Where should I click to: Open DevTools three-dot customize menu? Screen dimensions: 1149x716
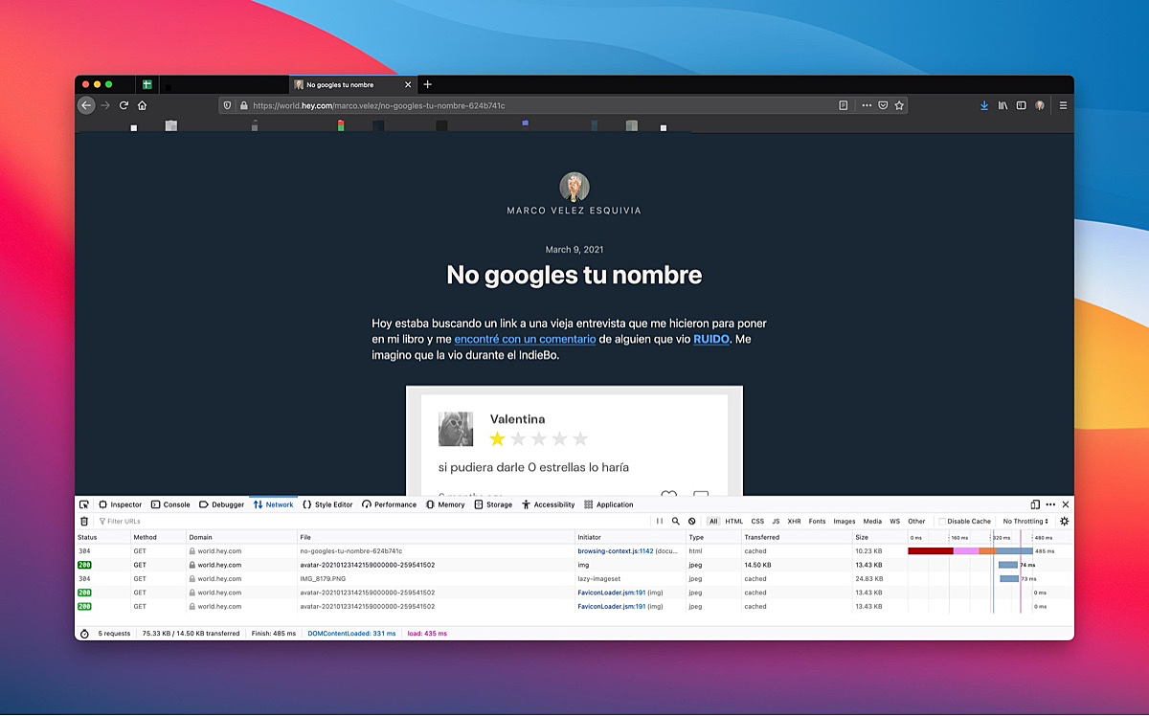(1050, 504)
